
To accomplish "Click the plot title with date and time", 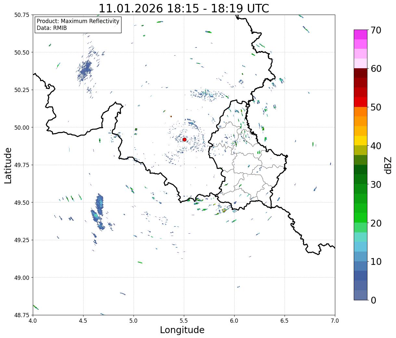I will (x=184, y=8).
